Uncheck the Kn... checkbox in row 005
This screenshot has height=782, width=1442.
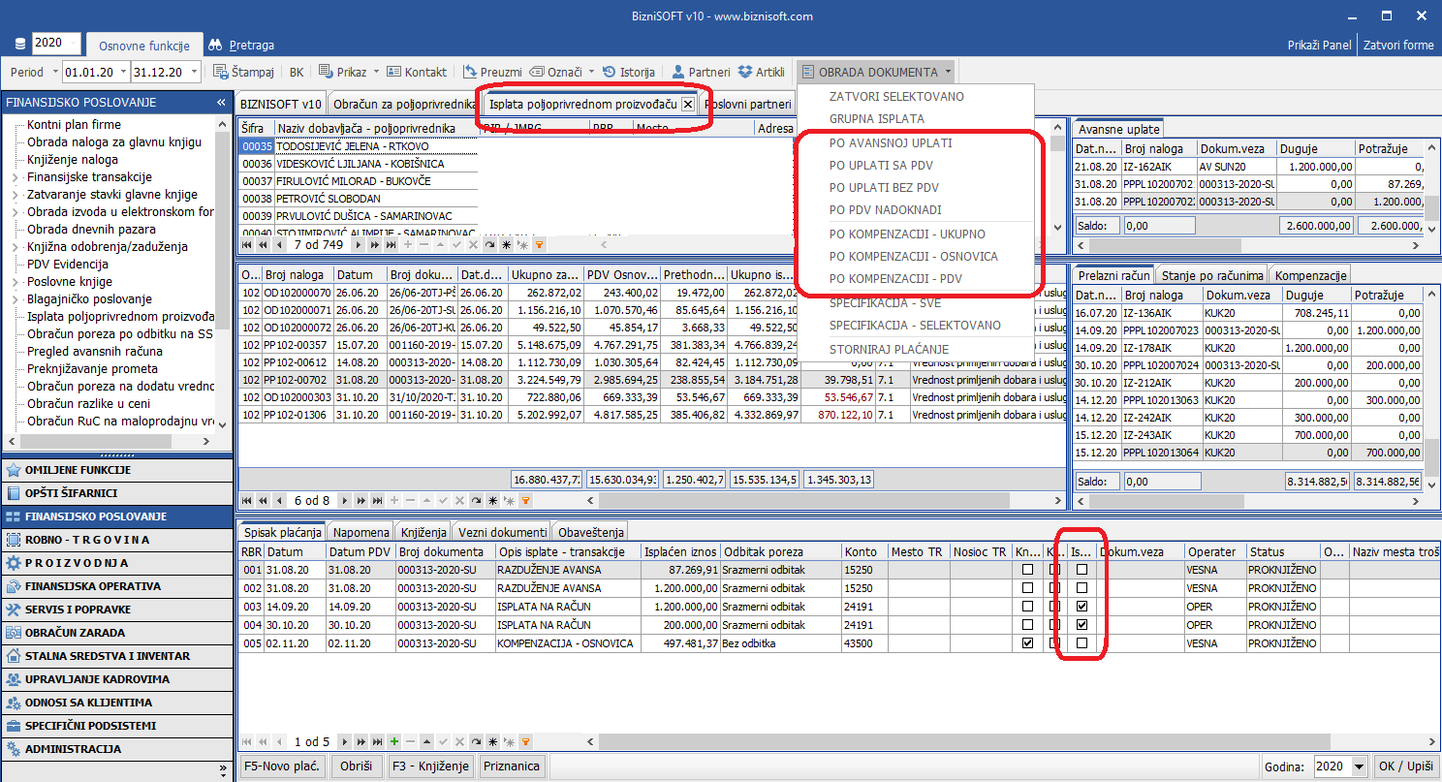(x=1027, y=643)
